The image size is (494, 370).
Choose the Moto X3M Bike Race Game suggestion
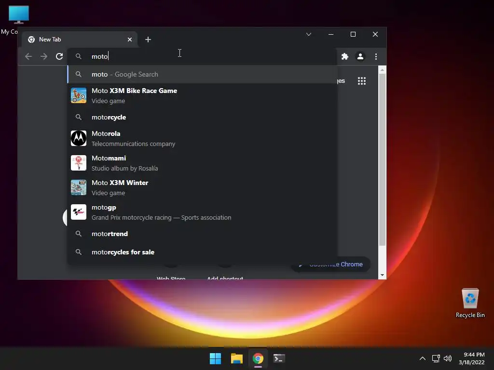pos(202,96)
